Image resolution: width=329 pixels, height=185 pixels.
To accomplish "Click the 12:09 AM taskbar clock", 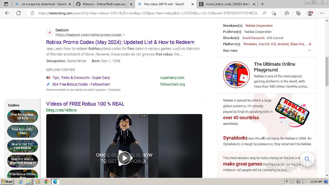I will 316,182.
